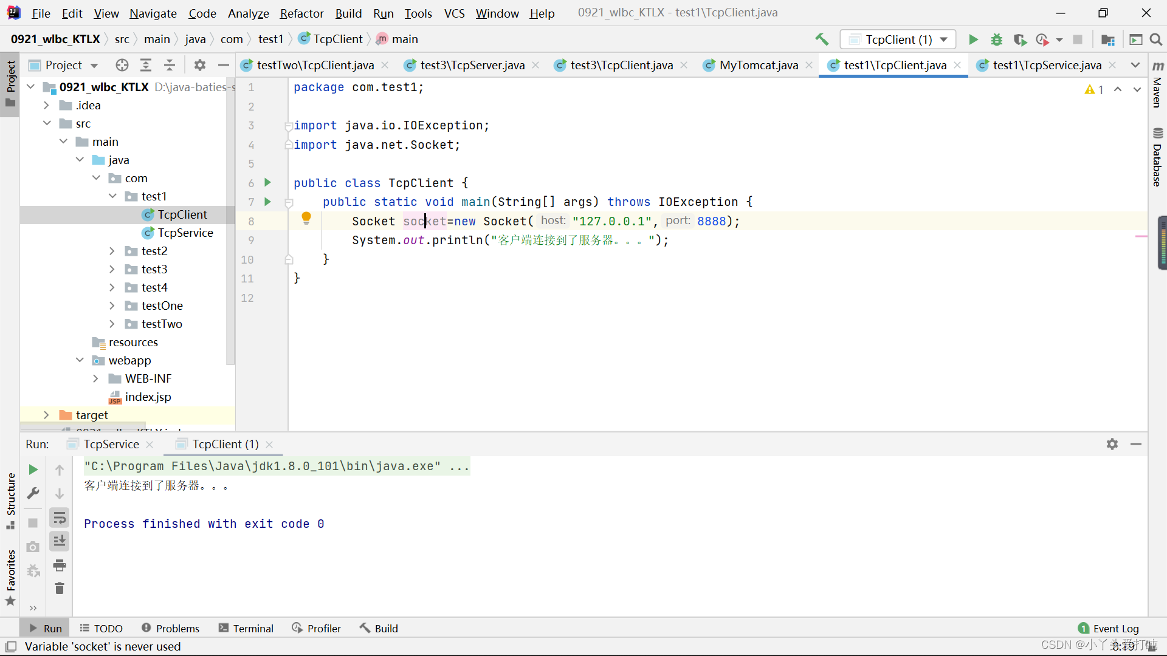
Task: Switch to MyTomcat.java editor tab
Action: pyautogui.click(x=758, y=65)
